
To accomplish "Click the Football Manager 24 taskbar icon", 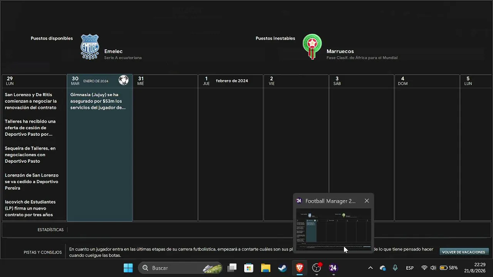I will tap(333, 268).
